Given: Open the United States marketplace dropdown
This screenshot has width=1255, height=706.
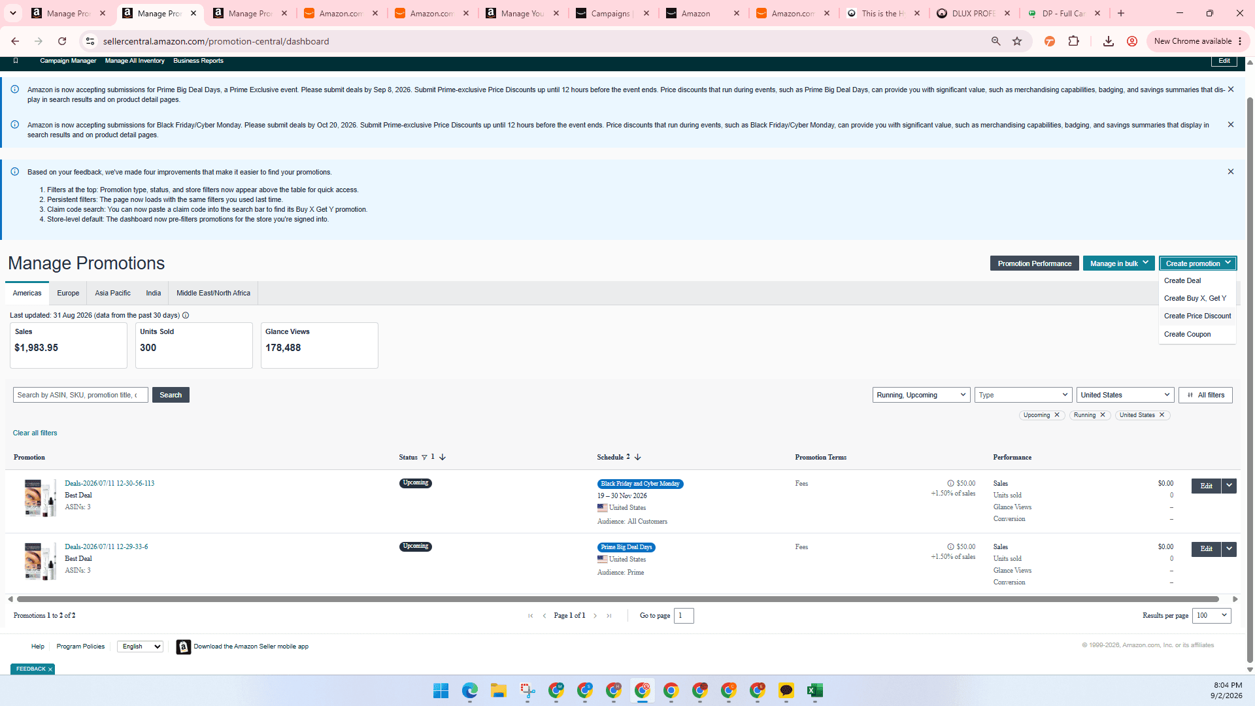Looking at the screenshot, I should click(x=1125, y=395).
